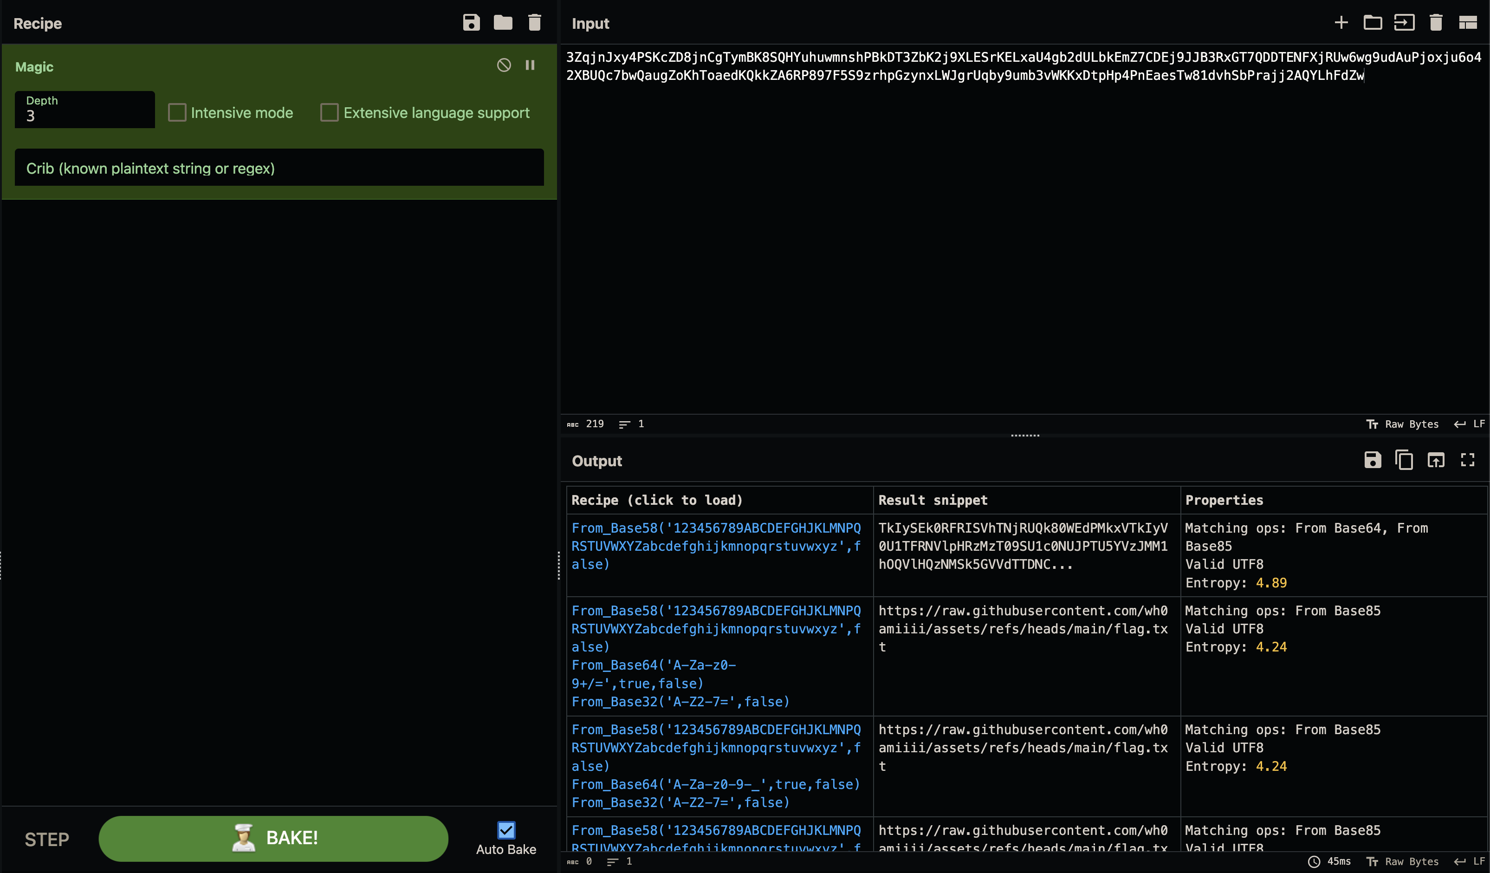Open the output Raw Bytes encoding selector
Viewport: 1490px width, 873px height.
pos(1402,861)
